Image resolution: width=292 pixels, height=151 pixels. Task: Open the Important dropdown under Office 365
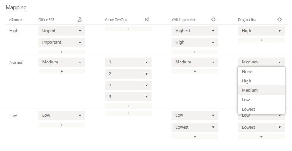[x=62, y=43]
